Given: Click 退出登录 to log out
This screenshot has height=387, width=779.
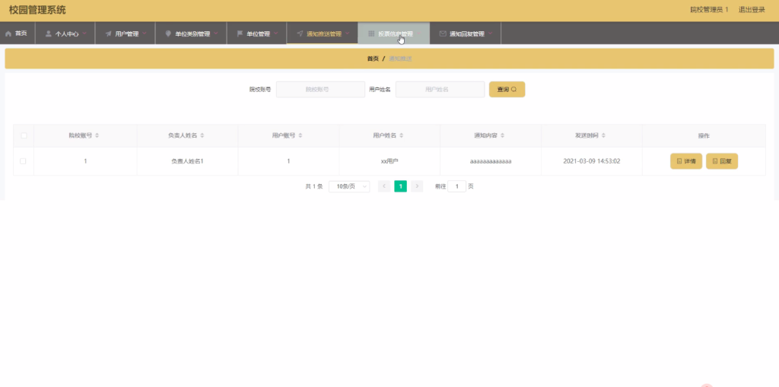Looking at the screenshot, I should [752, 10].
